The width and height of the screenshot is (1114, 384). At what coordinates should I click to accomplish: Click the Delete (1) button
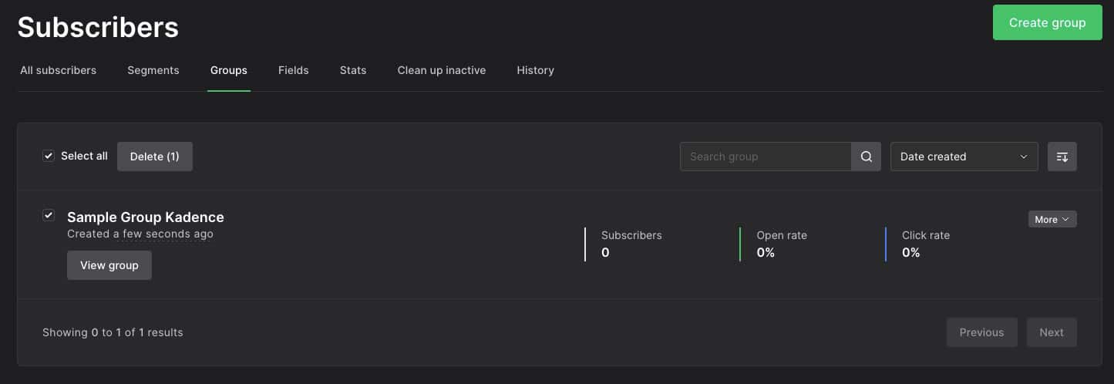tap(155, 157)
